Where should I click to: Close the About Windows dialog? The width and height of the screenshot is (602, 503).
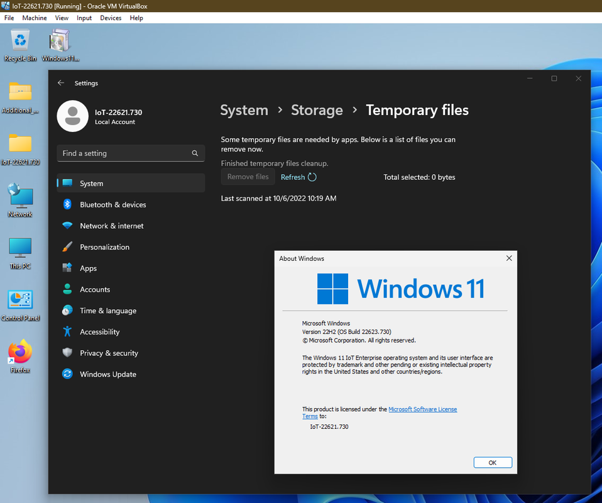click(509, 258)
